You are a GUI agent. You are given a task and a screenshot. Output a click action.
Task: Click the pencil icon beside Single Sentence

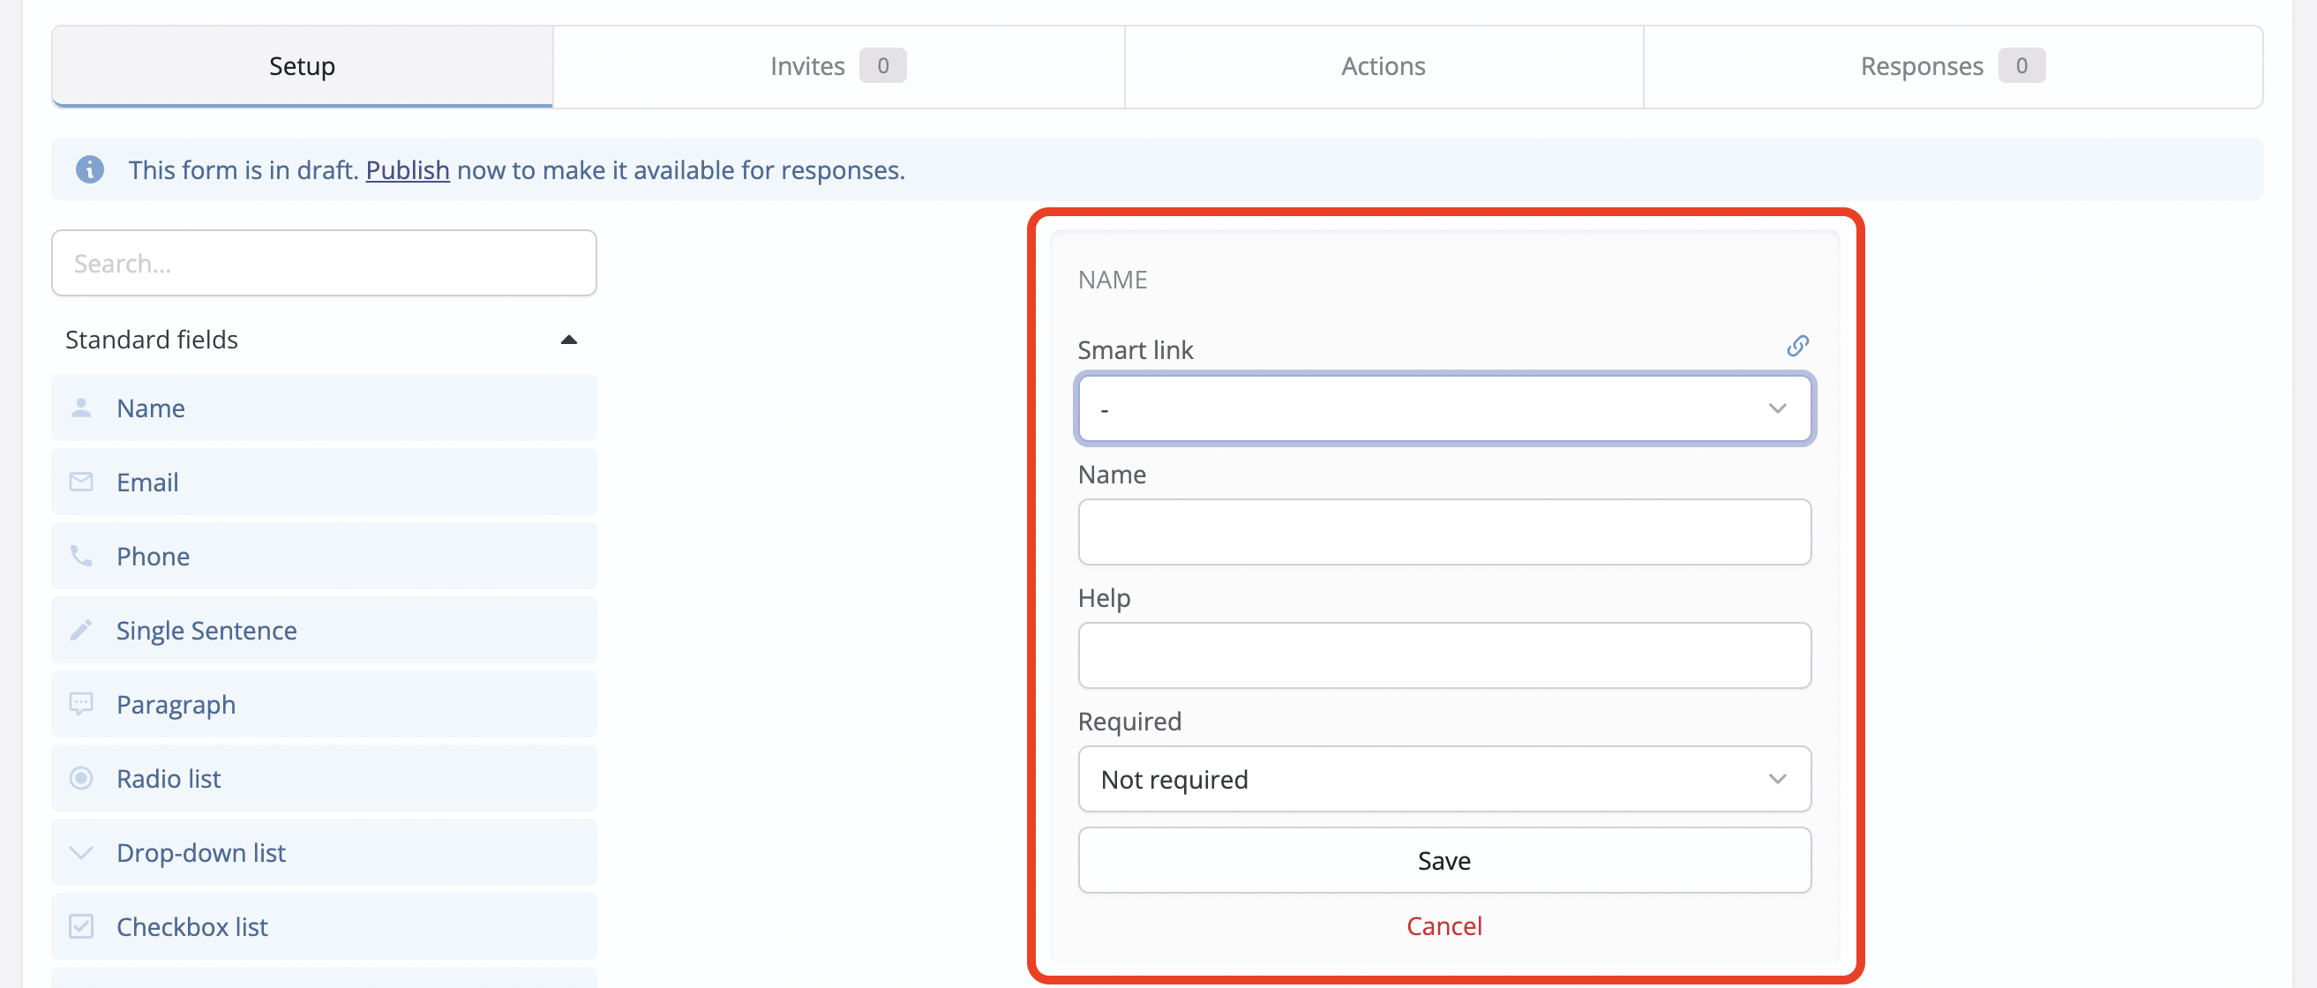(x=81, y=630)
